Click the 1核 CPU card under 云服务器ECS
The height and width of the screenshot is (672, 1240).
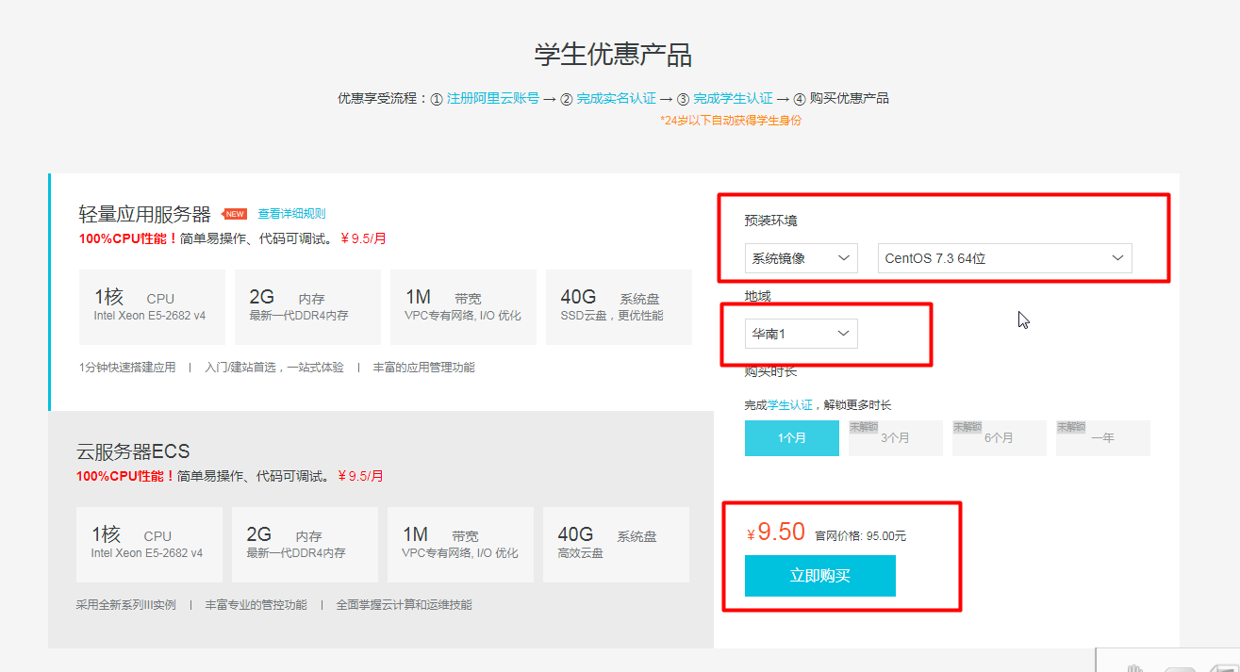(x=149, y=545)
